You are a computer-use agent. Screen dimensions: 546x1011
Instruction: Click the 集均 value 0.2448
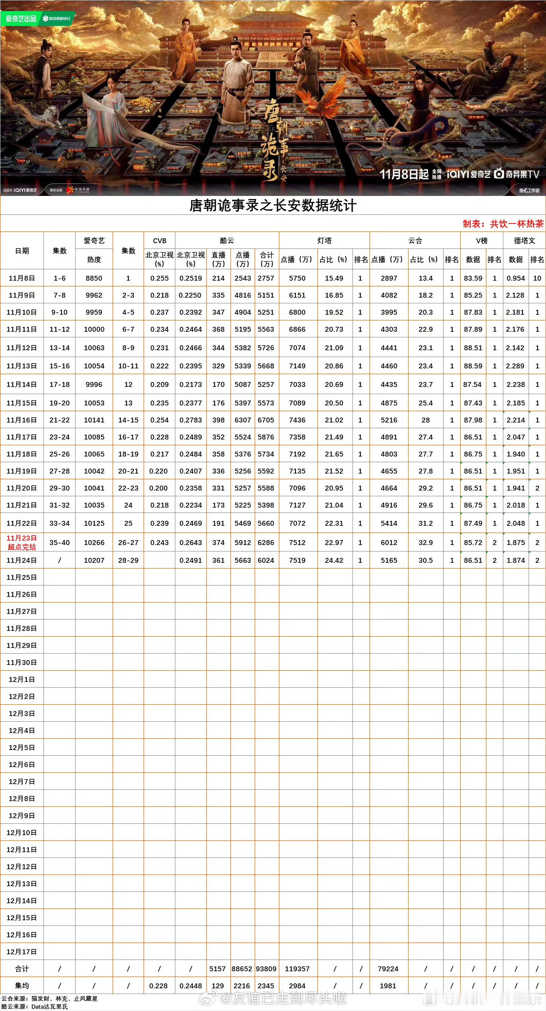(191, 986)
